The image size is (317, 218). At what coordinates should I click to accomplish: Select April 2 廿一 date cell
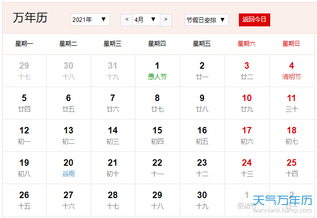coord(202,71)
